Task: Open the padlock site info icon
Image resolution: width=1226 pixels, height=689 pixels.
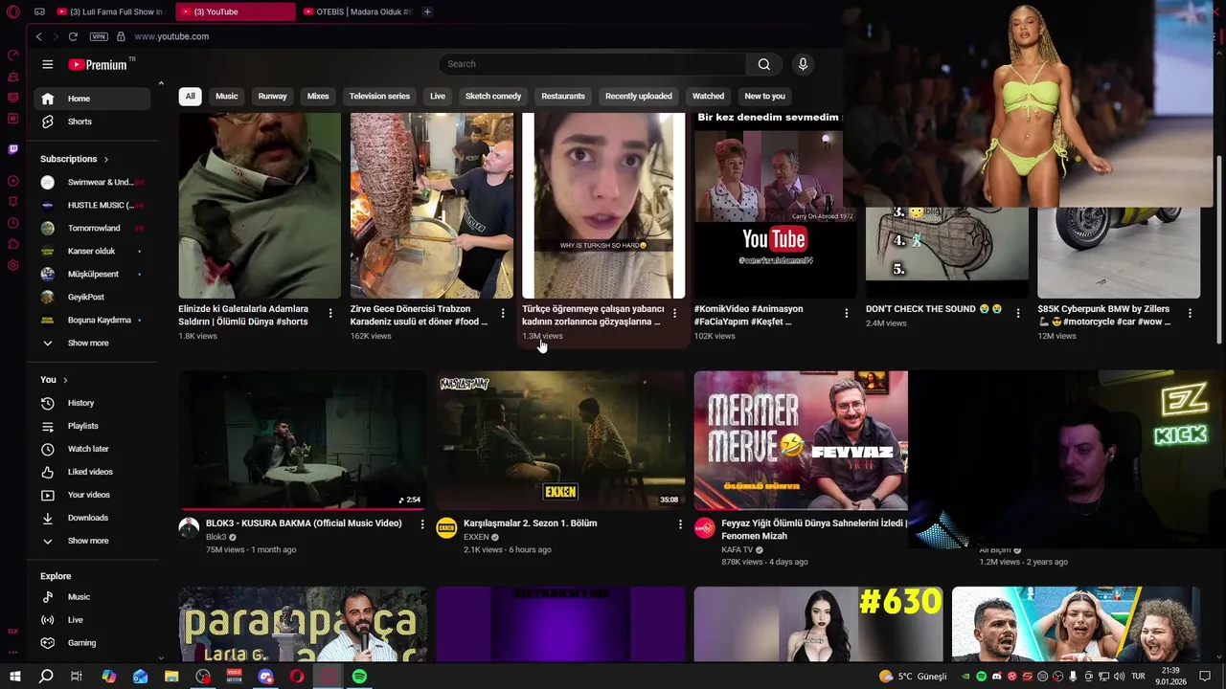Action: (x=121, y=36)
